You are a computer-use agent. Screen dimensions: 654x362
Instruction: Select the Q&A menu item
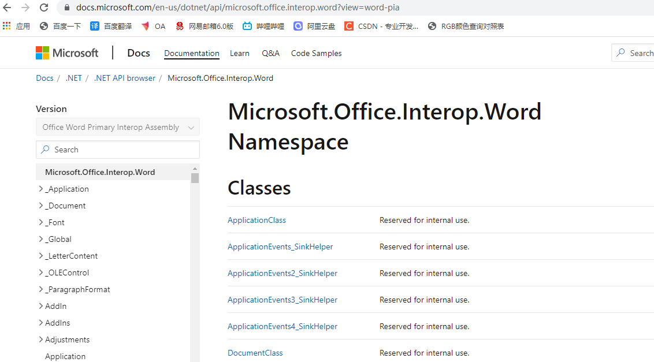click(271, 53)
